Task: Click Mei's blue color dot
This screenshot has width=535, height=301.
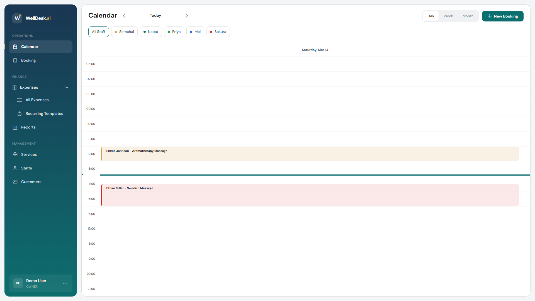Action: pyautogui.click(x=191, y=32)
